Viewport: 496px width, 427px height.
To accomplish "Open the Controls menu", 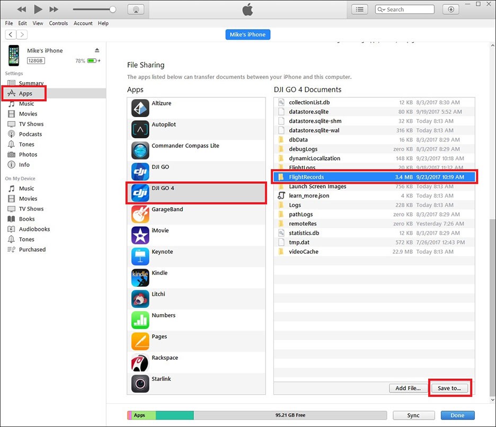I will [58, 23].
